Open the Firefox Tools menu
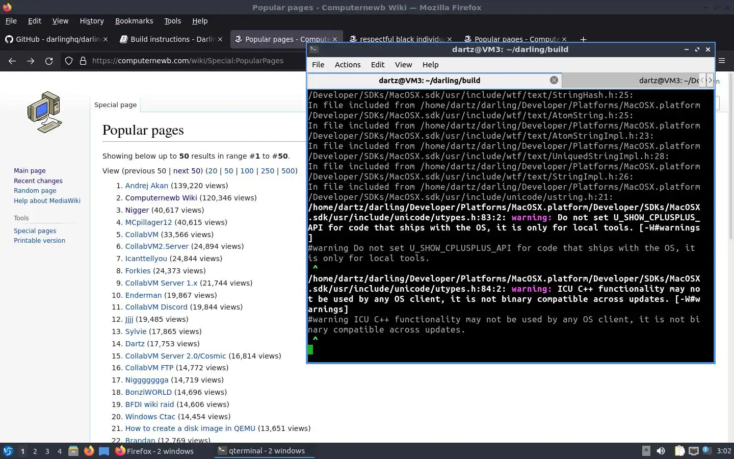This screenshot has height=459, width=734. 172,21
